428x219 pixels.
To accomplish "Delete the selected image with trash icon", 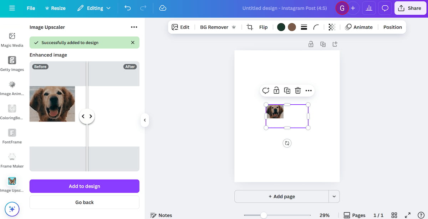I will pos(298,91).
